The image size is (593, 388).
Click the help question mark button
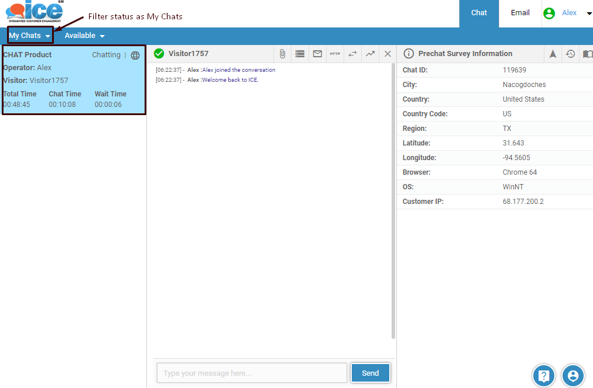coord(544,376)
